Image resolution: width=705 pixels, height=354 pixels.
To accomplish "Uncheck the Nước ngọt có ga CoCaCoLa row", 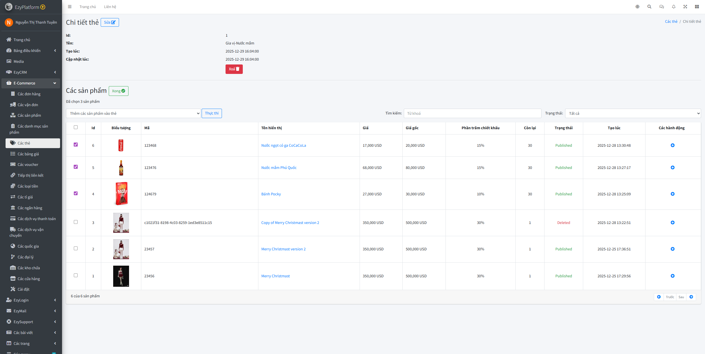I will 76,144.
